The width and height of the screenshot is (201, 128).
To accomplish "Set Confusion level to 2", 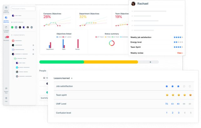I will point(173,113).
